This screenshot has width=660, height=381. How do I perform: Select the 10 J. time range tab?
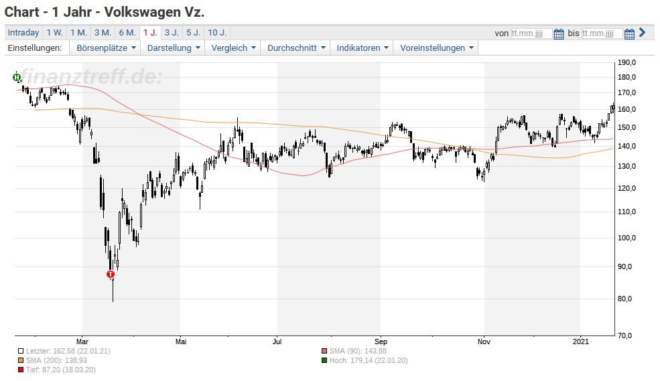[217, 33]
